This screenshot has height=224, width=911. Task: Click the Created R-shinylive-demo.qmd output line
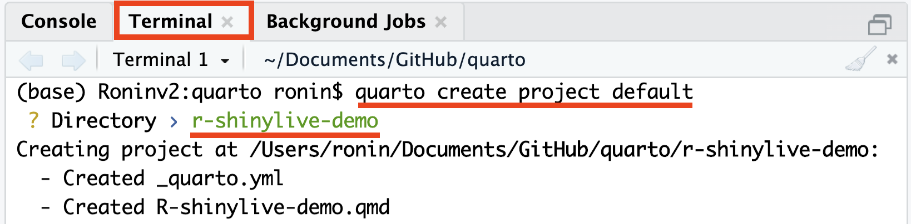pyautogui.click(x=226, y=207)
